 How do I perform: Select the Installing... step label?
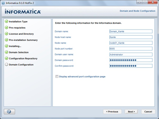(15, 46)
